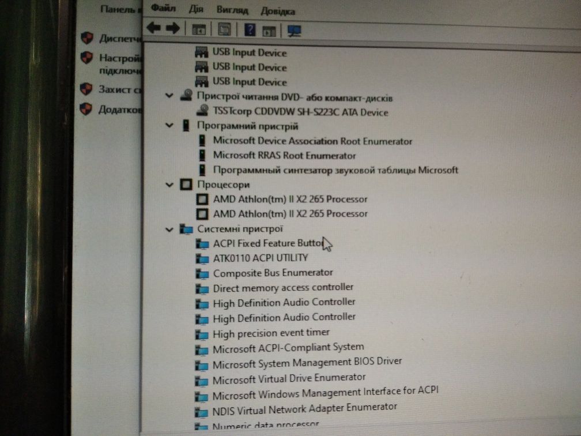Click icon beside High precision event timer

(x=202, y=334)
